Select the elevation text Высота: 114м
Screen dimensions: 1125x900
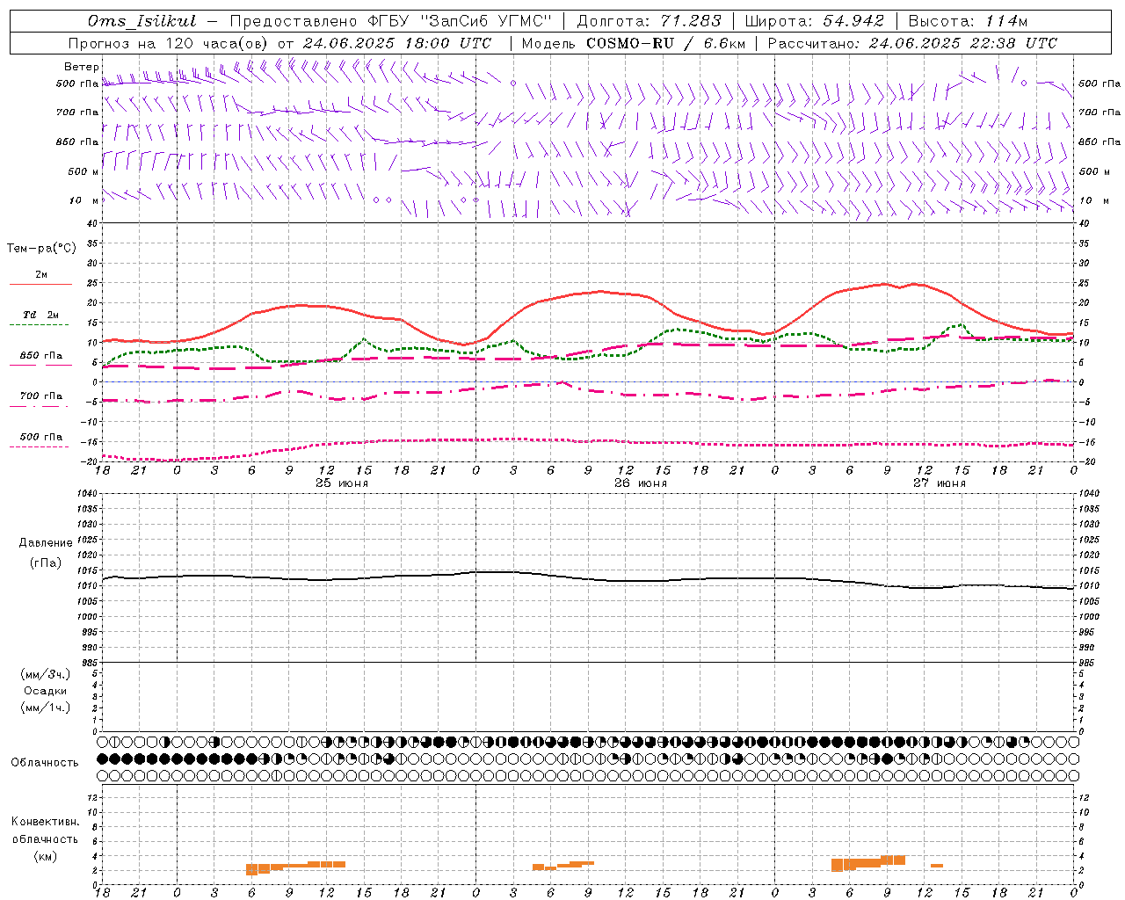click(x=968, y=21)
